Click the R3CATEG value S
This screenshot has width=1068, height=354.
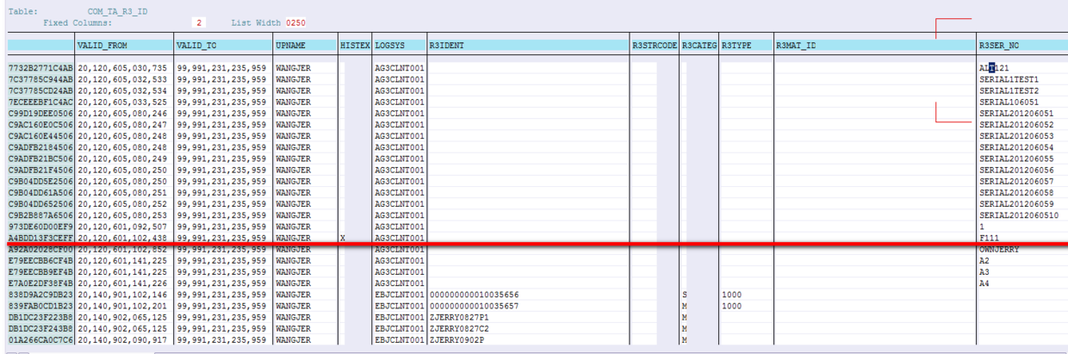(x=684, y=295)
